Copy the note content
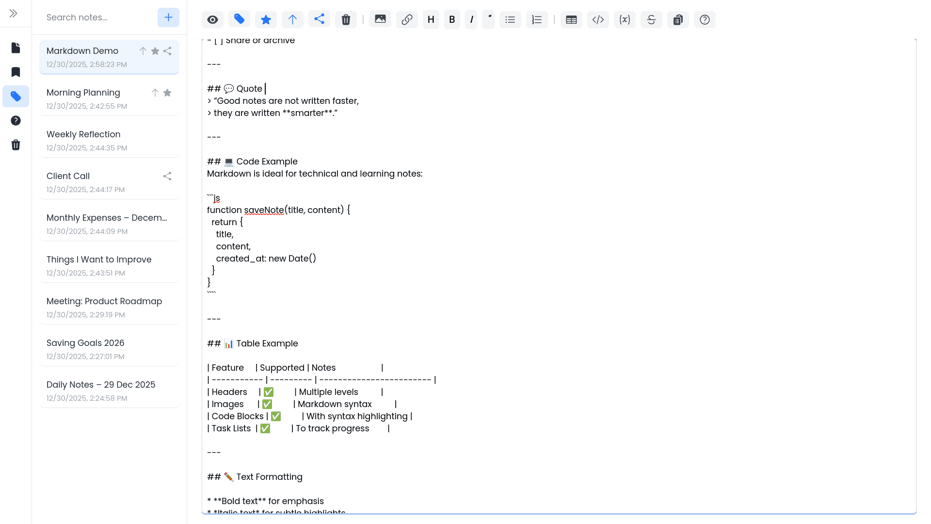 tap(678, 19)
